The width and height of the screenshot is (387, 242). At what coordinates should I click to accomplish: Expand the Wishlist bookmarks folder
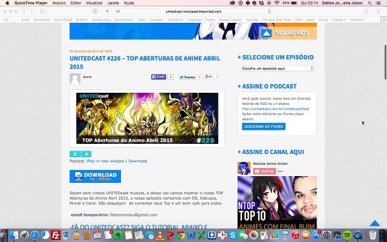(357, 19)
